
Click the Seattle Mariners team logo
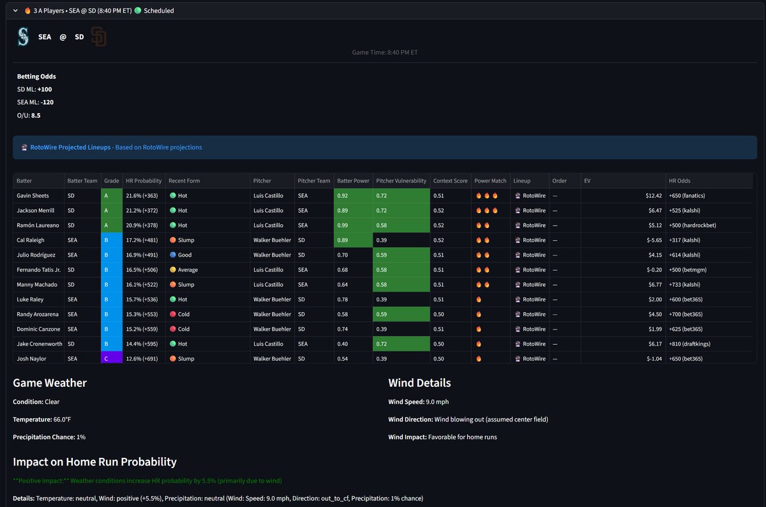point(23,37)
